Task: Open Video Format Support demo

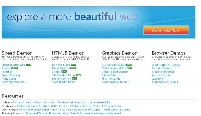Action: (115, 72)
